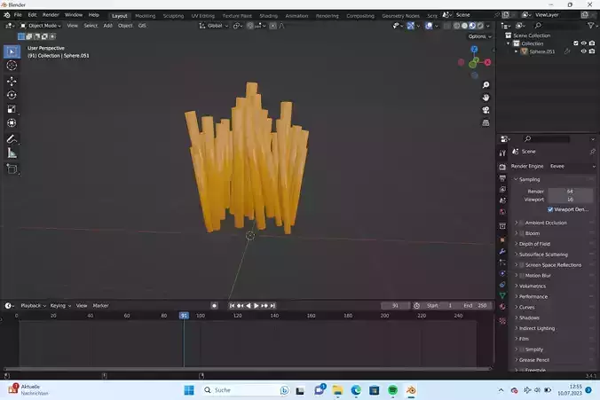This screenshot has width=600, height=400.
Task: Open the viewport Options dropdown
Action: [x=479, y=36]
